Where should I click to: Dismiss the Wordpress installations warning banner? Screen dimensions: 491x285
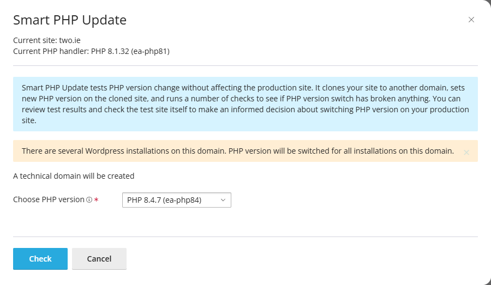[466, 153]
